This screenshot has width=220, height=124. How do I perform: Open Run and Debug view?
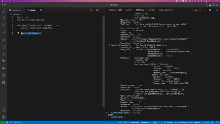pyautogui.click(x=3, y=32)
